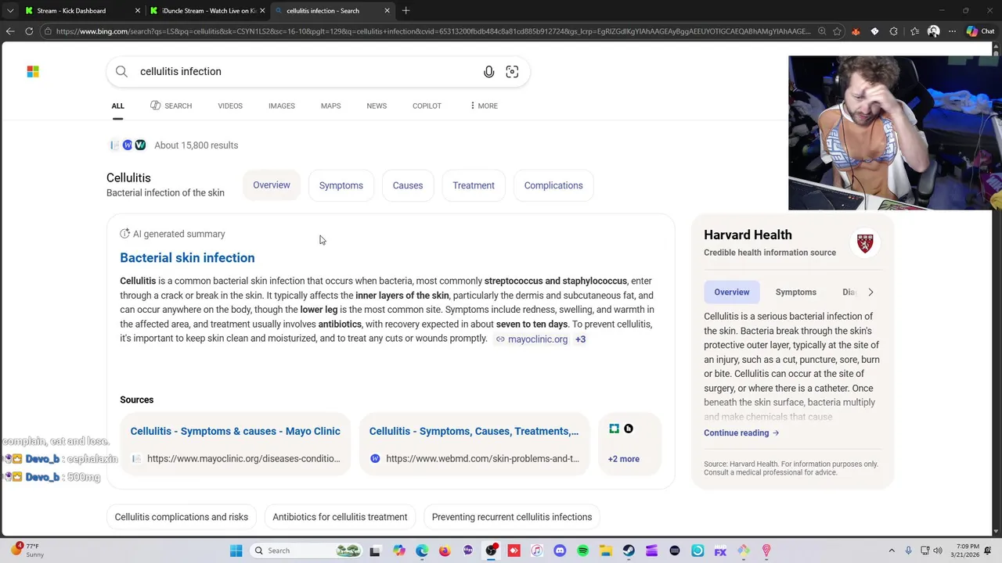Click the zoom magnifier icon in address bar
Screen dimensions: 1002x563
[821, 31]
